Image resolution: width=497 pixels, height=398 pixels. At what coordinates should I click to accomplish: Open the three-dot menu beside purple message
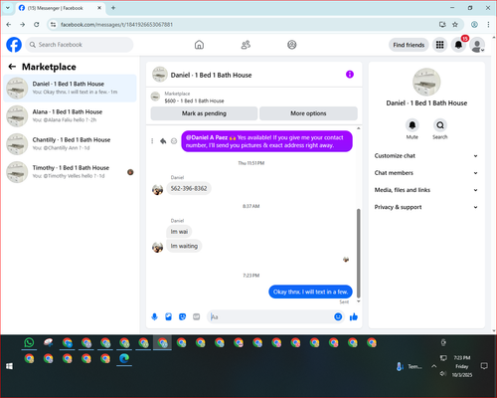click(x=152, y=141)
